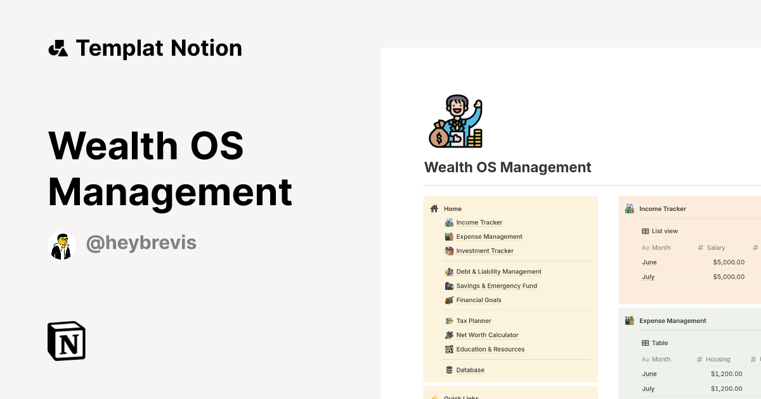Viewport: 761px width, 399px height.
Task: Click the Income Tracker money icon
Action: coord(449,222)
